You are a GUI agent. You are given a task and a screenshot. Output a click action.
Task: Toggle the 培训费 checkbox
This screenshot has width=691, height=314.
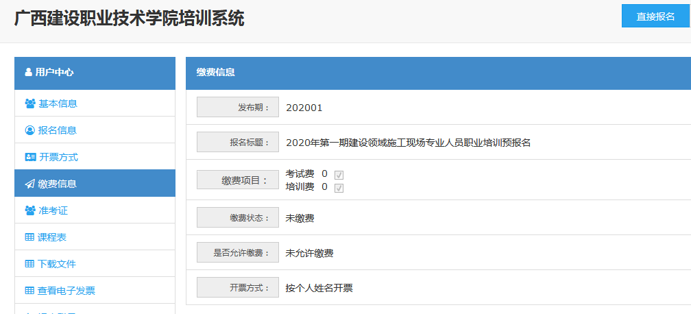tap(339, 188)
